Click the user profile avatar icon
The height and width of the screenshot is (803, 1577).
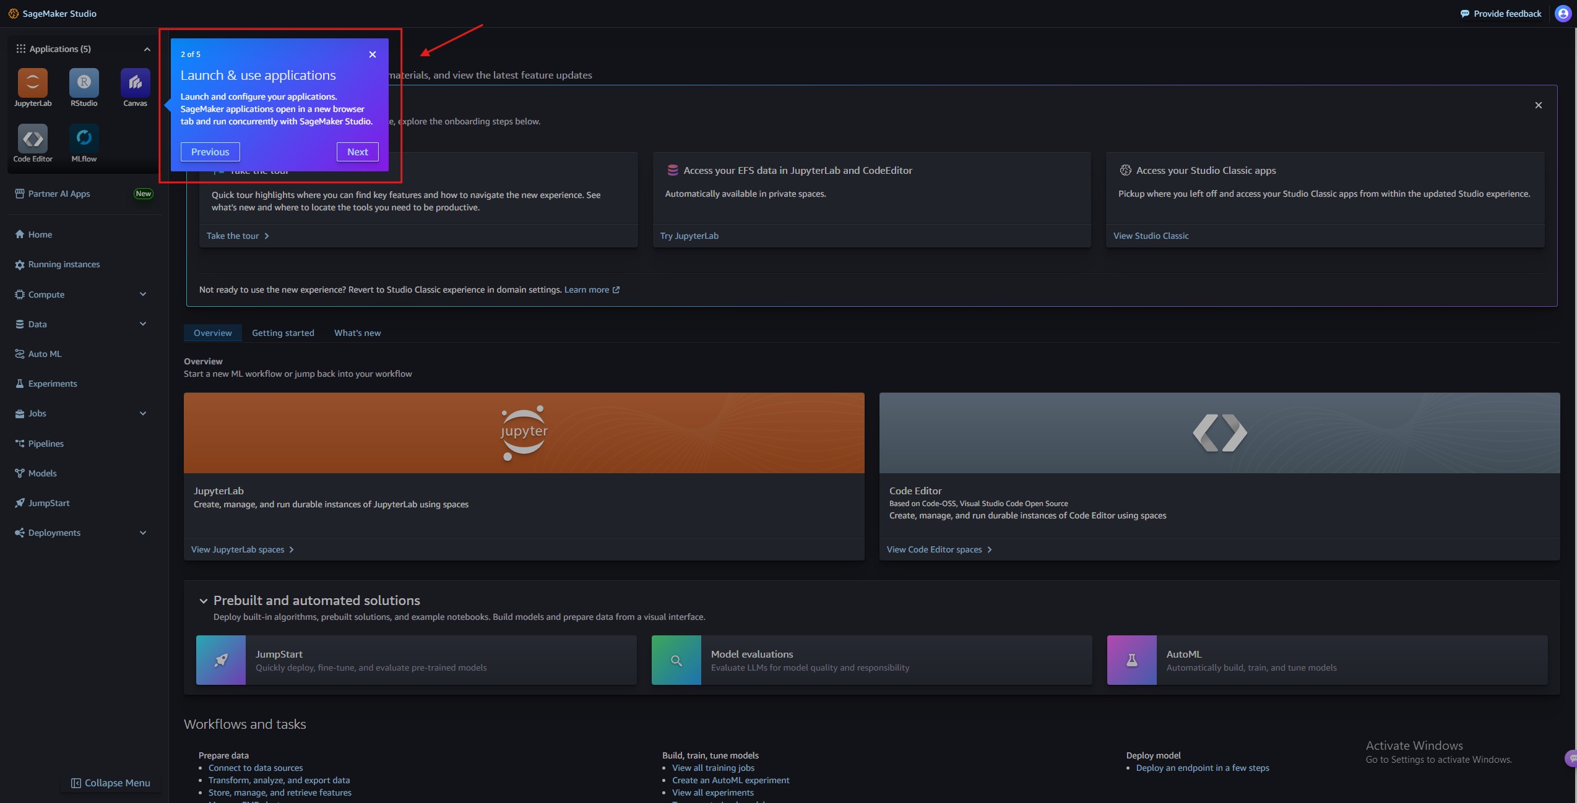click(1563, 14)
